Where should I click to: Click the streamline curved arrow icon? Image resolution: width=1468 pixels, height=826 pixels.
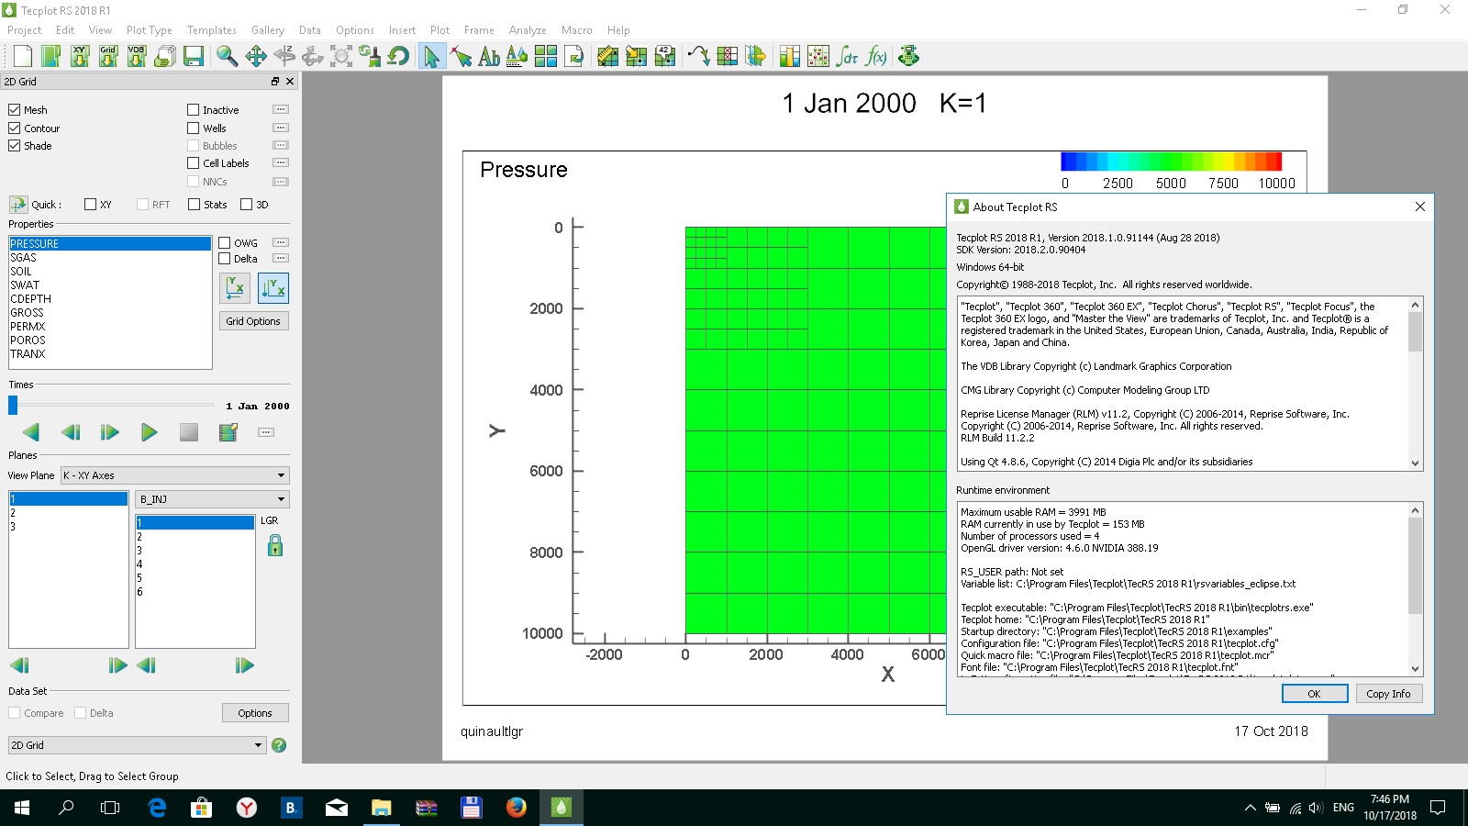click(x=698, y=57)
